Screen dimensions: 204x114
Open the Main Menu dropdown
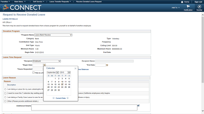(x=20, y=2)
